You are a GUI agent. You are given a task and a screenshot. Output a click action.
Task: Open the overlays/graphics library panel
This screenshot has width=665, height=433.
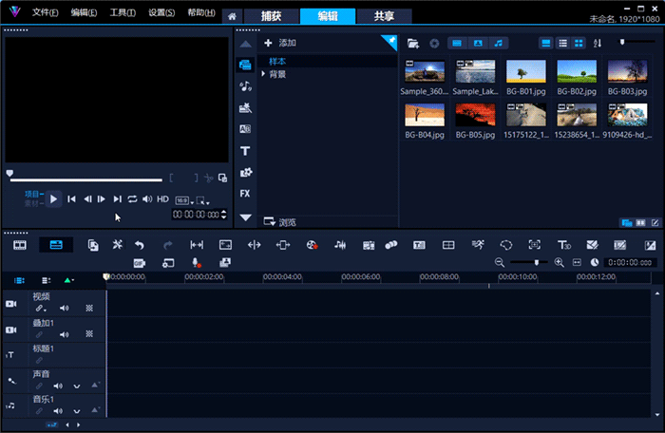[x=245, y=172]
